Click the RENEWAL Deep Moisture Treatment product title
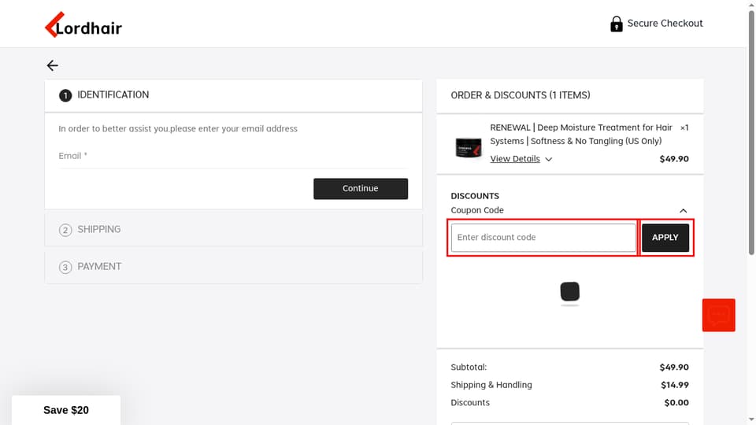 coord(581,135)
